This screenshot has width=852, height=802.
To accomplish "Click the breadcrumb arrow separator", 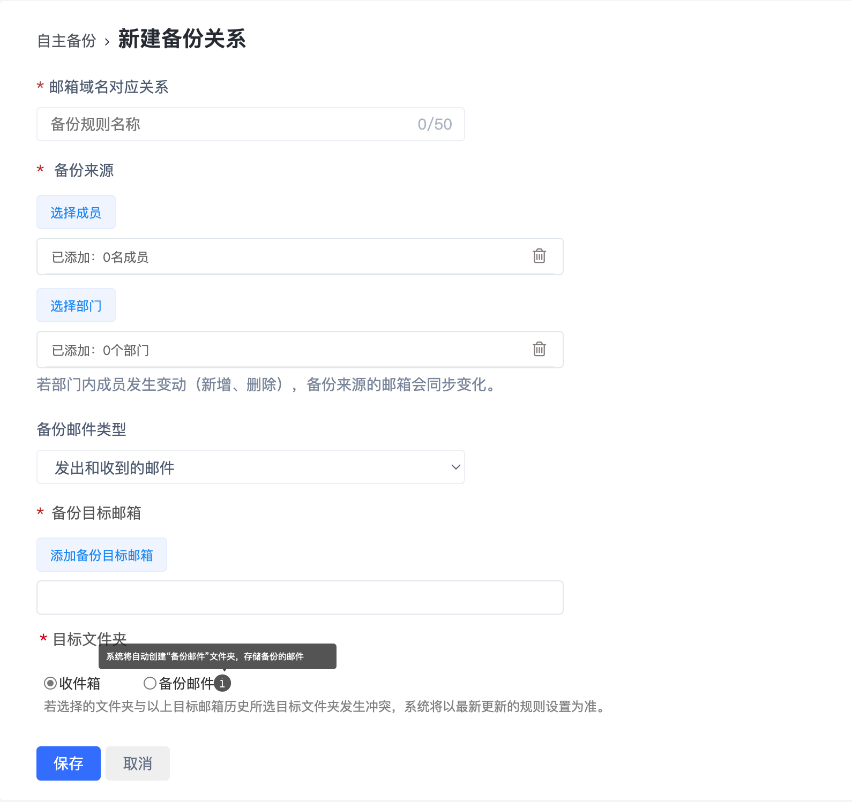I will 107,42.
